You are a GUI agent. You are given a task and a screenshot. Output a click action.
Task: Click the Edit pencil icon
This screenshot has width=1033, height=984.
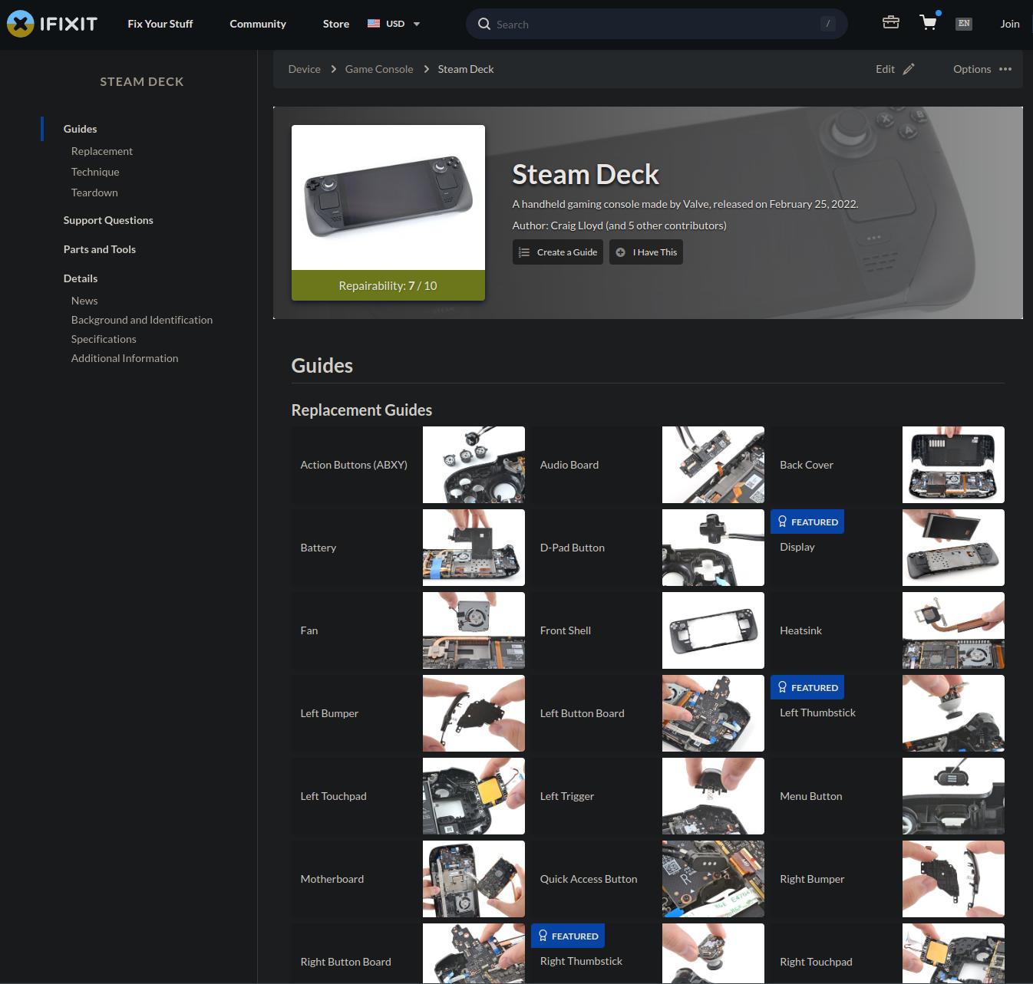pos(909,69)
